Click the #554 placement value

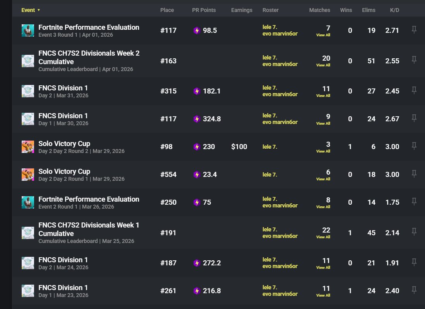click(168, 175)
